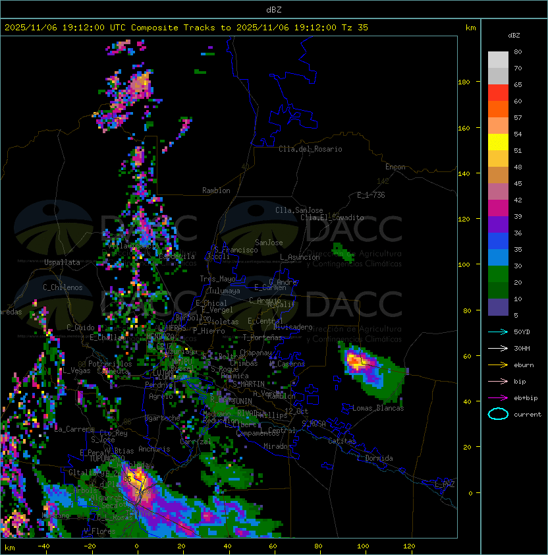Pick the light gray 80–70 dBZ swatch
The image size is (548, 555).
(498, 60)
